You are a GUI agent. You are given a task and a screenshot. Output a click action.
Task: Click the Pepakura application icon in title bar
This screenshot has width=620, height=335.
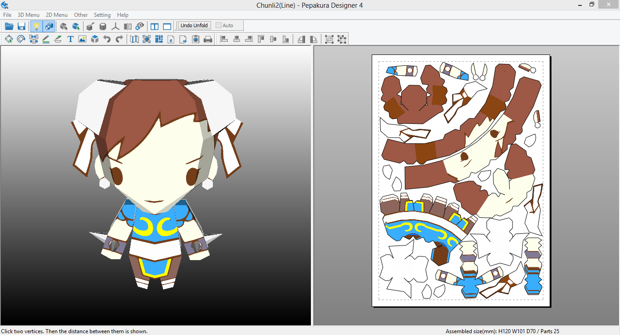pos(5,5)
